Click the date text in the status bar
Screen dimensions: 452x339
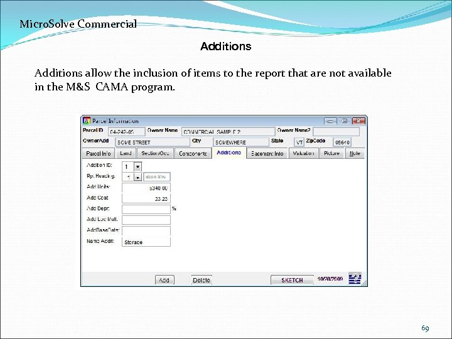330,279
